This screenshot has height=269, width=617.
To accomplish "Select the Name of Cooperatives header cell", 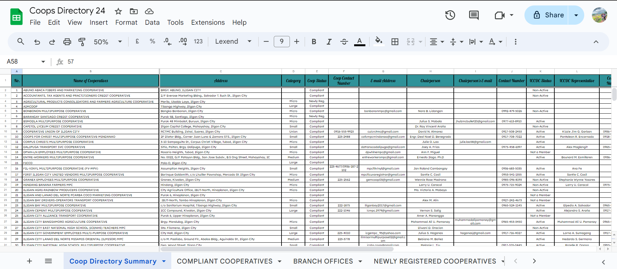I will point(91,81).
